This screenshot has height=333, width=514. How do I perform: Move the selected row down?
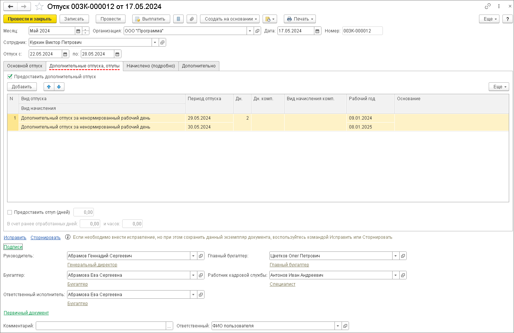(x=59, y=87)
